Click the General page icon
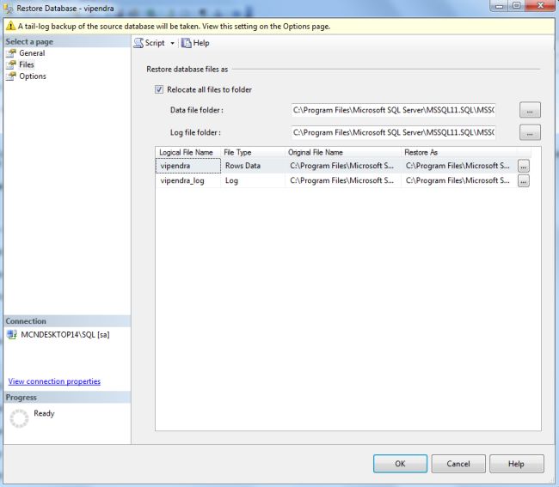559x487 pixels. [x=11, y=53]
